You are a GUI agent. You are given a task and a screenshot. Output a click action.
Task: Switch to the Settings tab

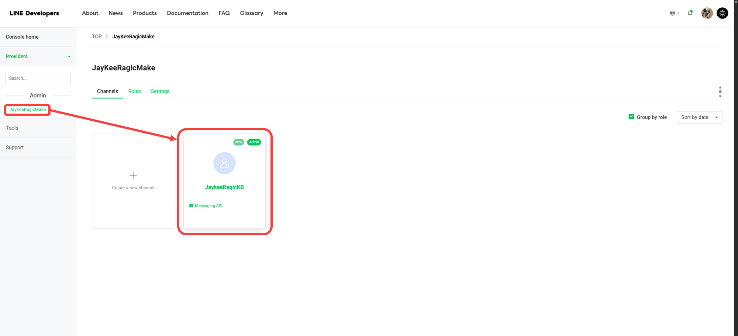160,91
